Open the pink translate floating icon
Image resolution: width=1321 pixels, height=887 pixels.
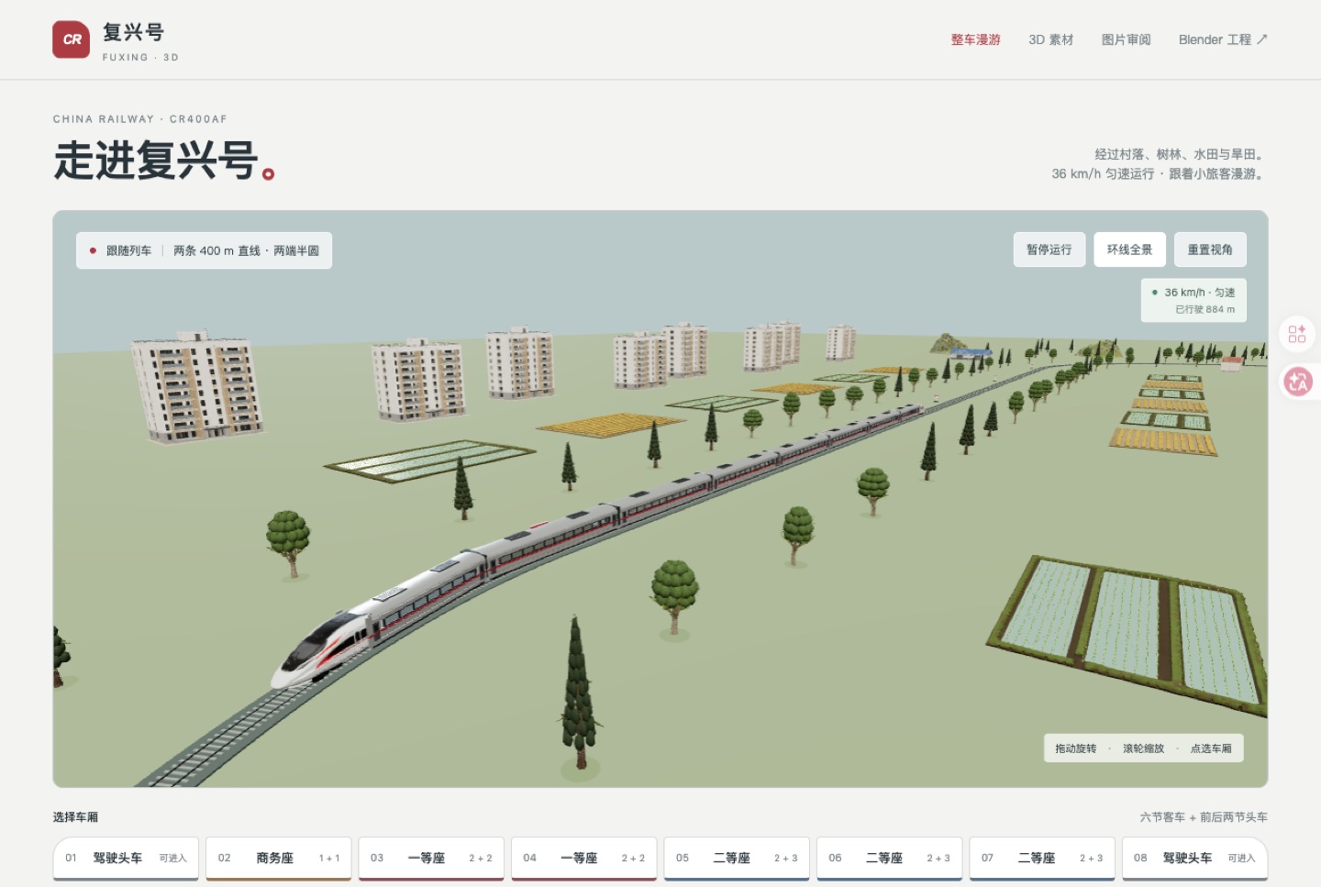[x=1297, y=381]
